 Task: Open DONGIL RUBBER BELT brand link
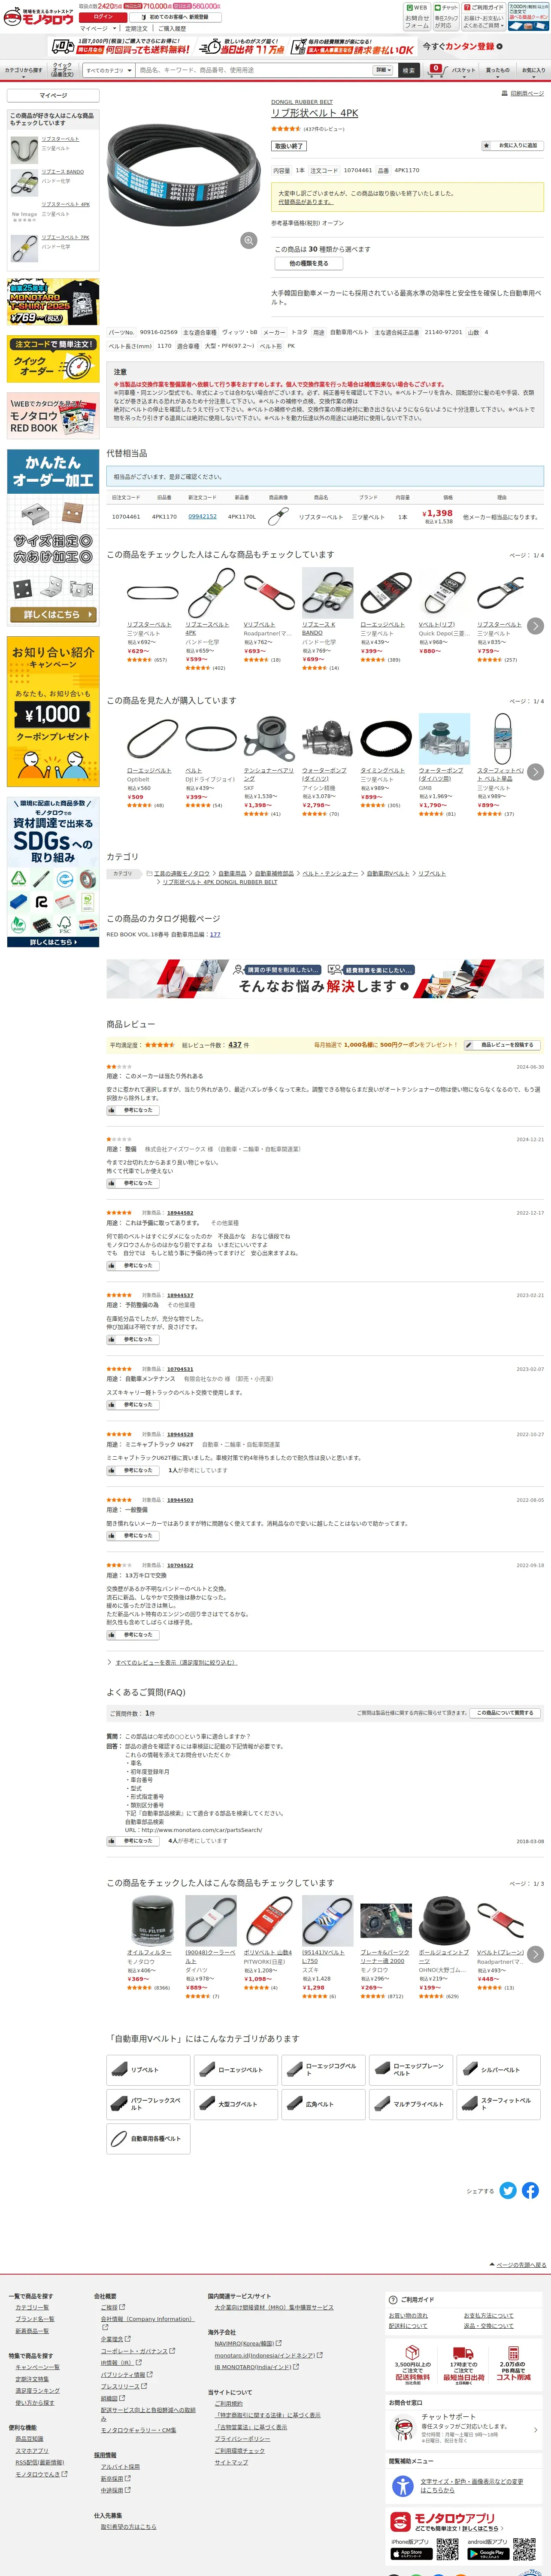302,102
